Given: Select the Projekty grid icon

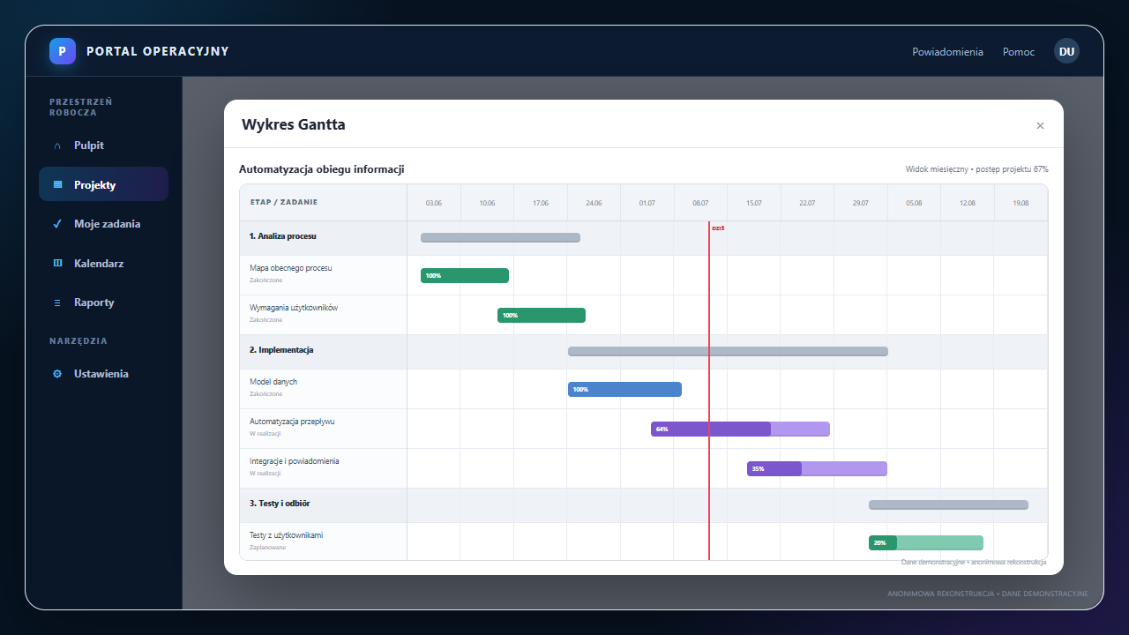Looking at the screenshot, I should tap(57, 185).
